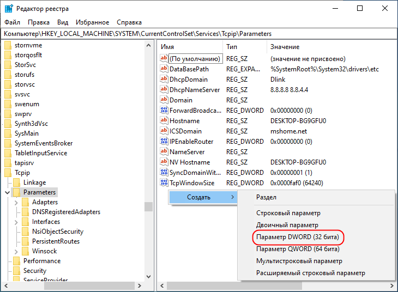Select the string icon beside DhcpDomain

click(164, 79)
